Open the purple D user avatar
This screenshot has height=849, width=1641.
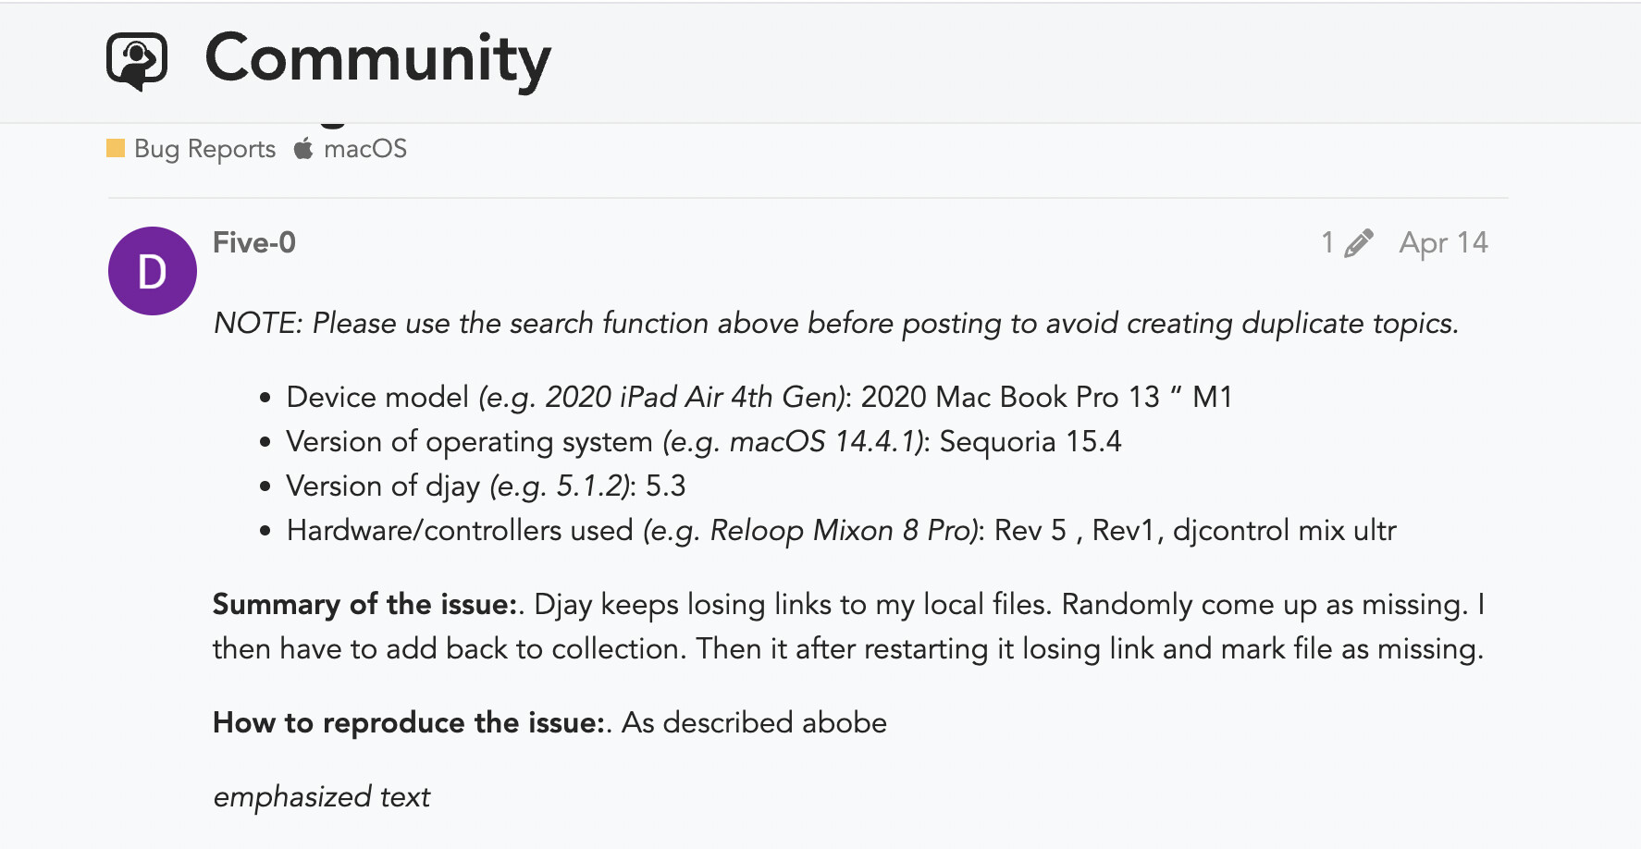[x=153, y=271]
